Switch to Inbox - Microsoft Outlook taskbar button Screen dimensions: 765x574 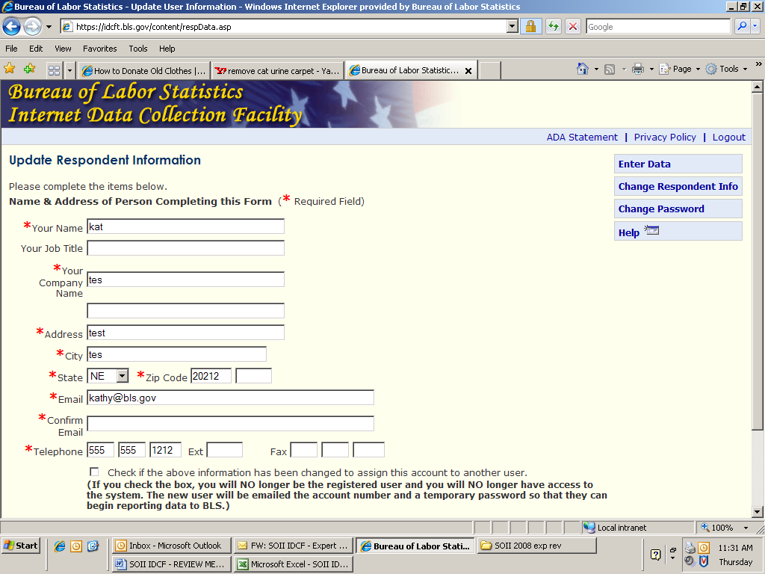pyautogui.click(x=171, y=546)
